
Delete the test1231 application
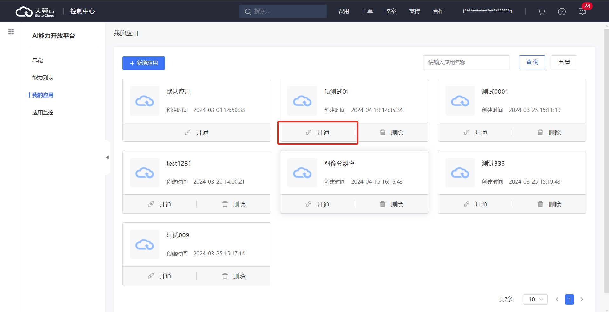(x=234, y=204)
